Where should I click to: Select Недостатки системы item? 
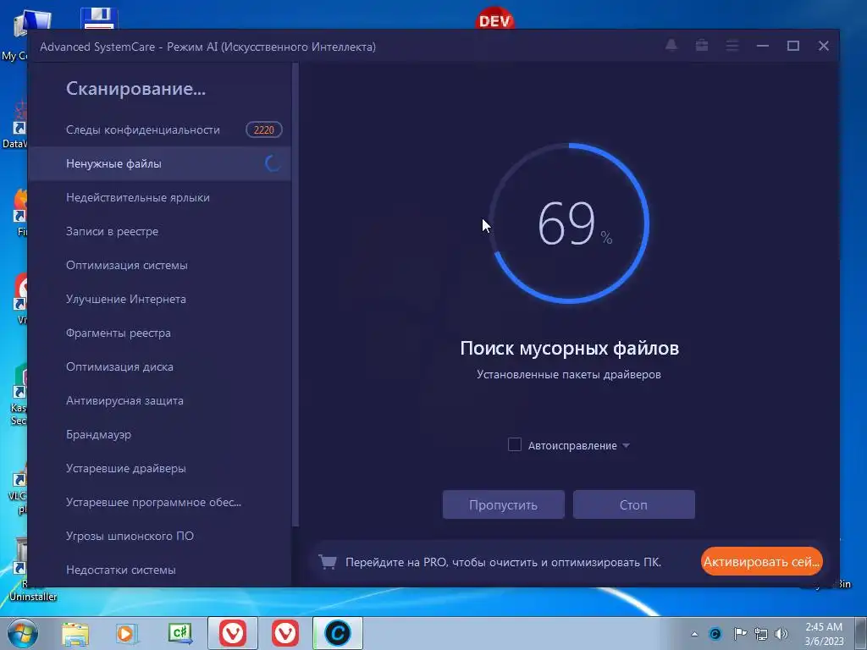pyautogui.click(x=159, y=570)
